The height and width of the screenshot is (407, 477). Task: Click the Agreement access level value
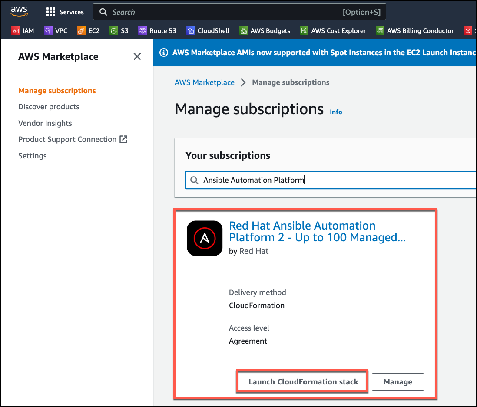[x=248, y=341]
